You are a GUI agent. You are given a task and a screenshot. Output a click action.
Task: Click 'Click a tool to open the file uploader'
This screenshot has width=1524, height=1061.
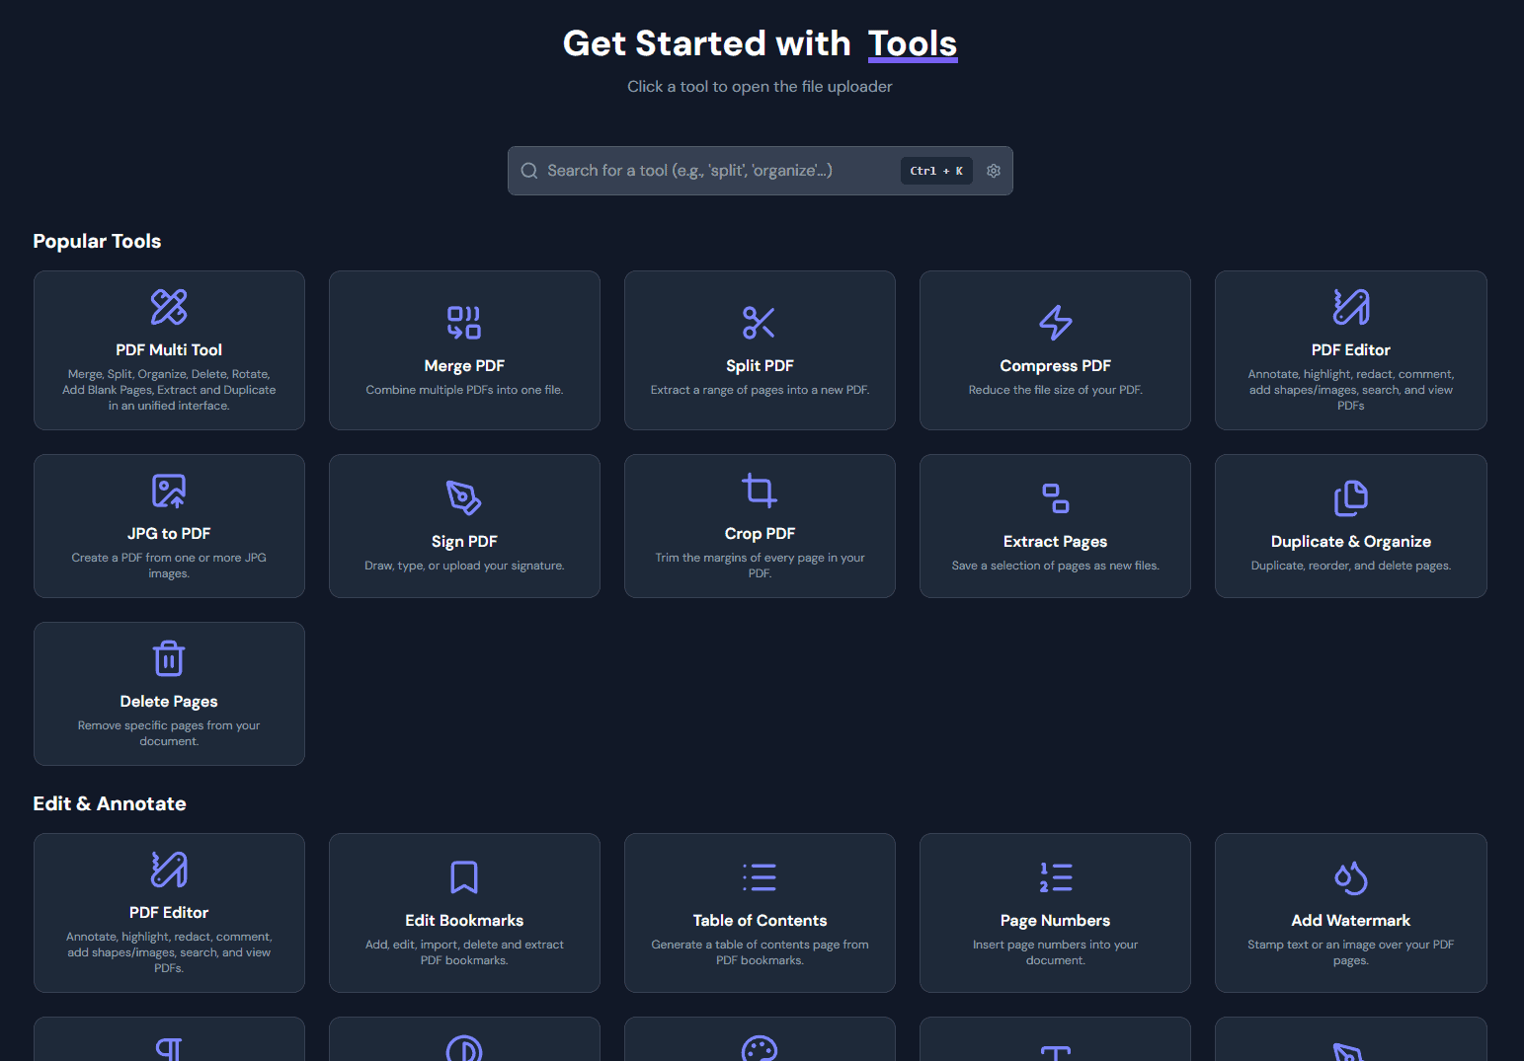760,87
